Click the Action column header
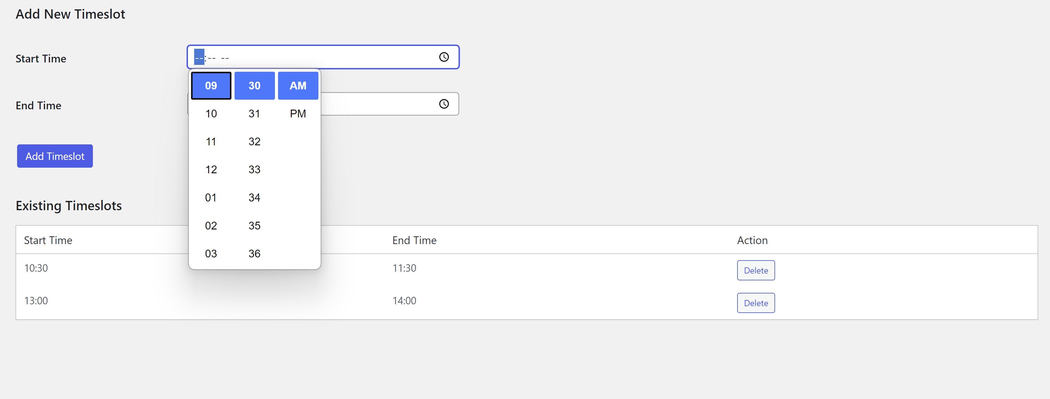 (x=752, y=240)
